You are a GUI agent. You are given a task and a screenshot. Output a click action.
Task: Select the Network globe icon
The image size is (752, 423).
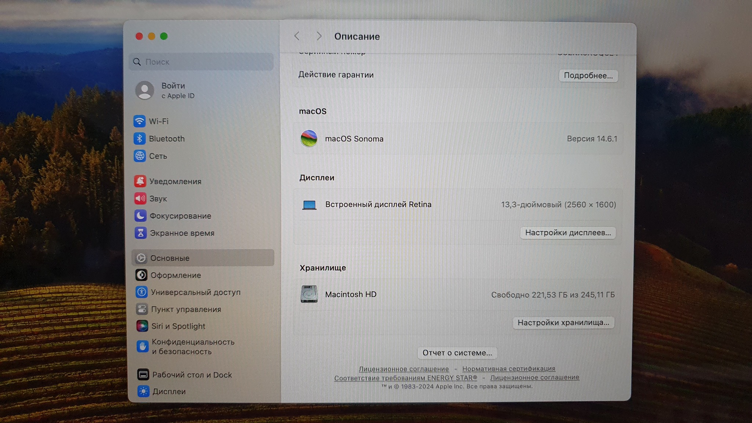[x=140, y=156]
